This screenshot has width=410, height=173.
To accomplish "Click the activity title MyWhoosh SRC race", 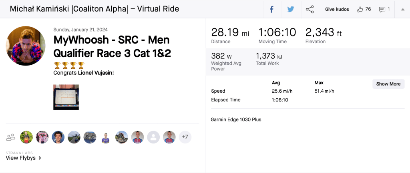I will 112,47.
